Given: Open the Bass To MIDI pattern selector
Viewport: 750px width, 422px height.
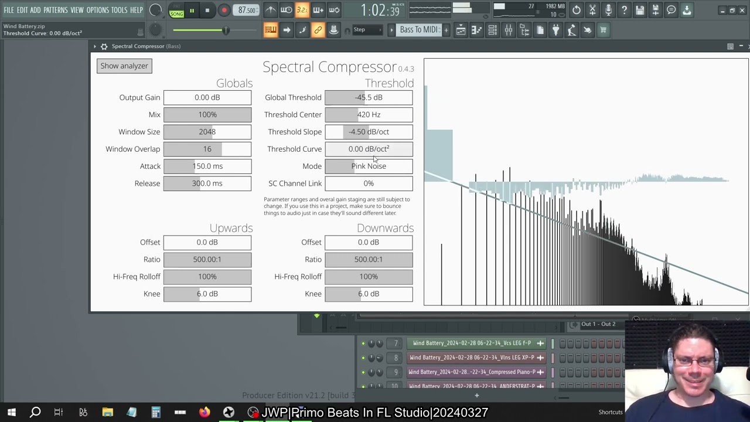Looking at the screenshot, I should pos(418,30).
